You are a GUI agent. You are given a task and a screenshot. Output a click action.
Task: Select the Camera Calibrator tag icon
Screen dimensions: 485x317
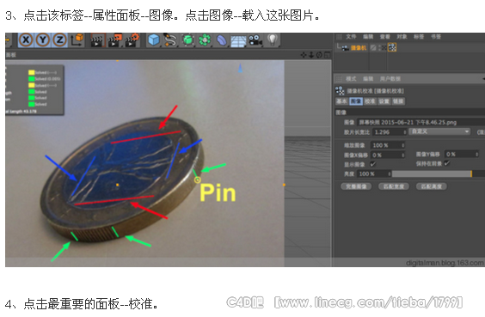tap(392, 47)
